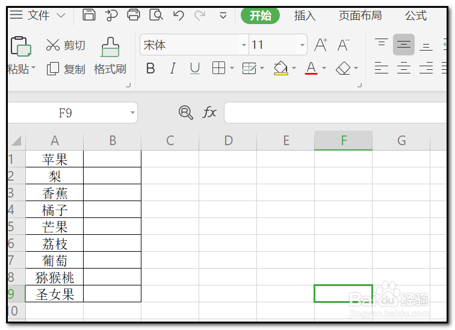Expand the quick access toolbar options
The image size is (455, 330).
pyautogui.click(x=223, y=16)
